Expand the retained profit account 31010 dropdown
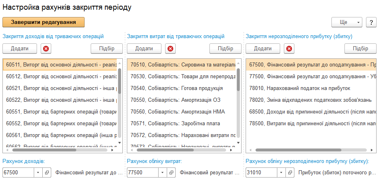Screen dimensions: 379x180 pyautogui.click(x=281, y=173)
